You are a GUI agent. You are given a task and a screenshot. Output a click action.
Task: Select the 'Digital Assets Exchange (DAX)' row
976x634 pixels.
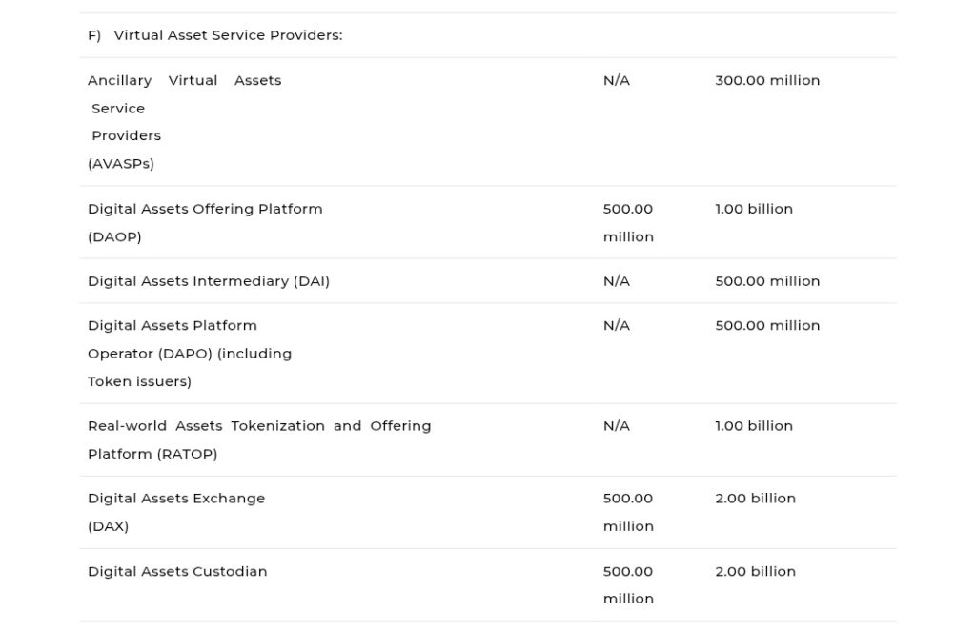click(x=176, y=512)
